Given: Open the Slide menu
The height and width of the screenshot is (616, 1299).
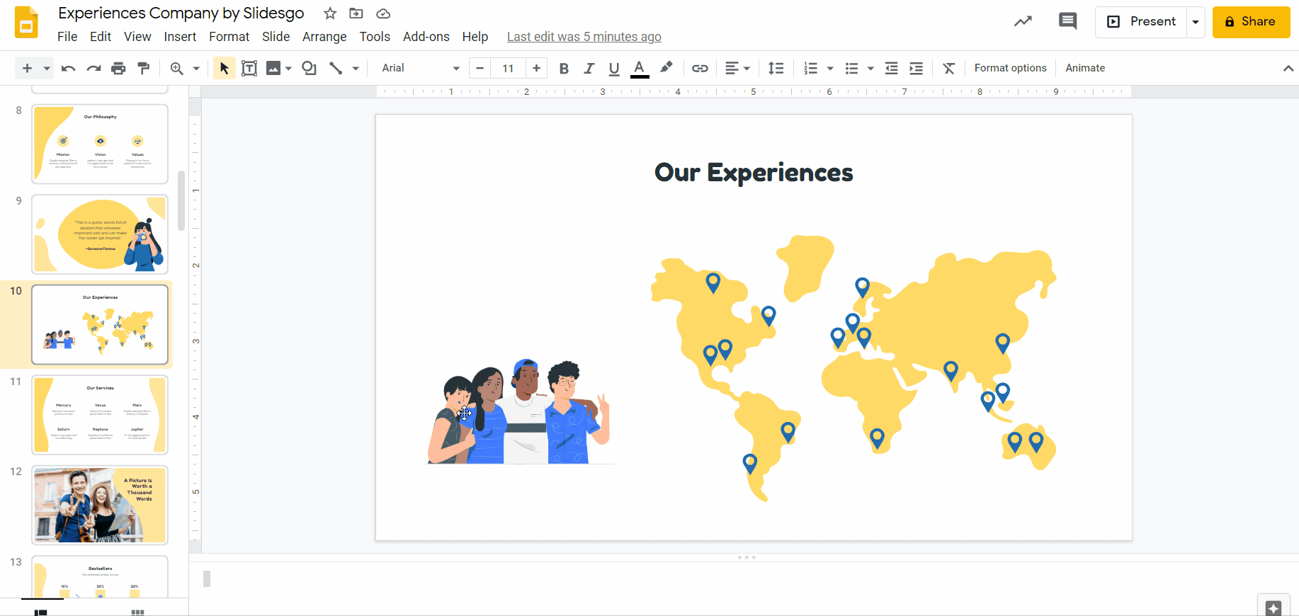Looking at the screenshot, I should [x=276, y=37].
